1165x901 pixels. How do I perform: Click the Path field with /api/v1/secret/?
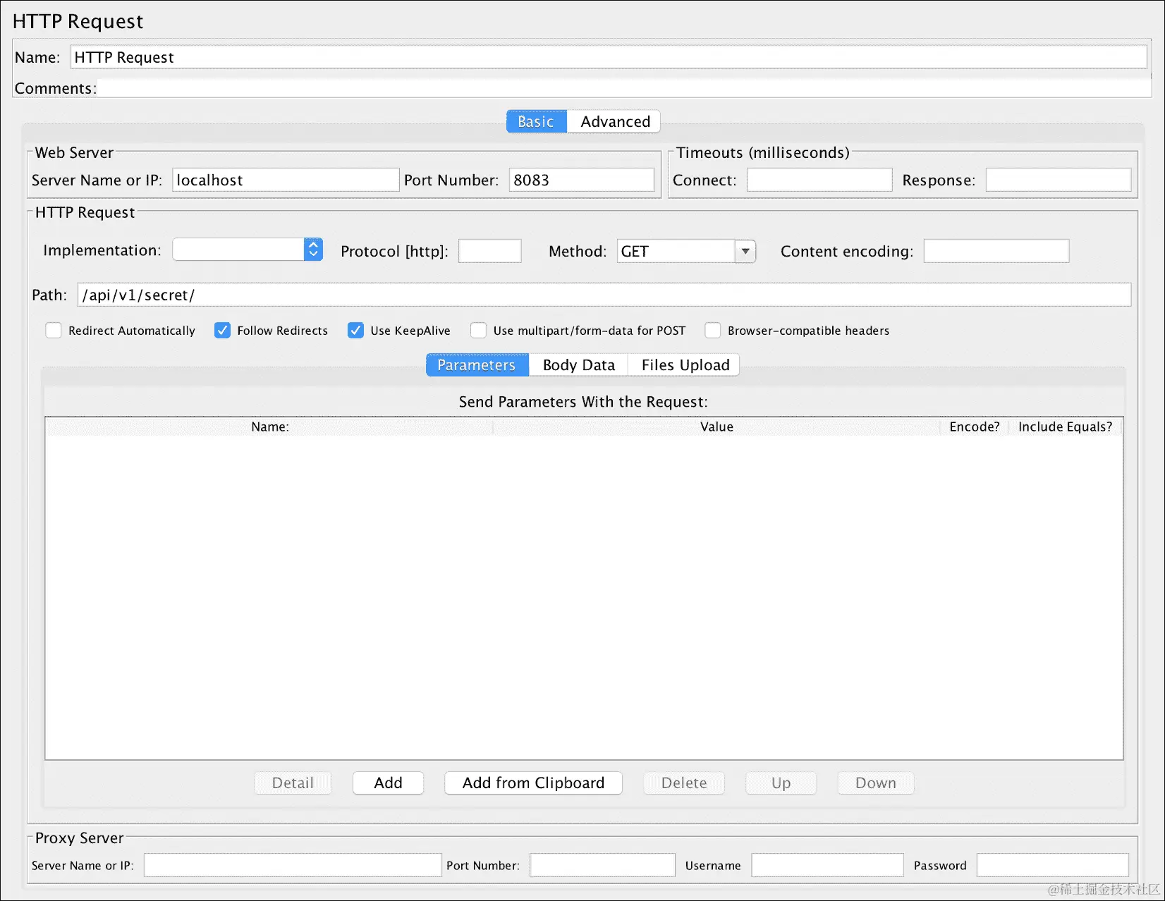[604, 295]
